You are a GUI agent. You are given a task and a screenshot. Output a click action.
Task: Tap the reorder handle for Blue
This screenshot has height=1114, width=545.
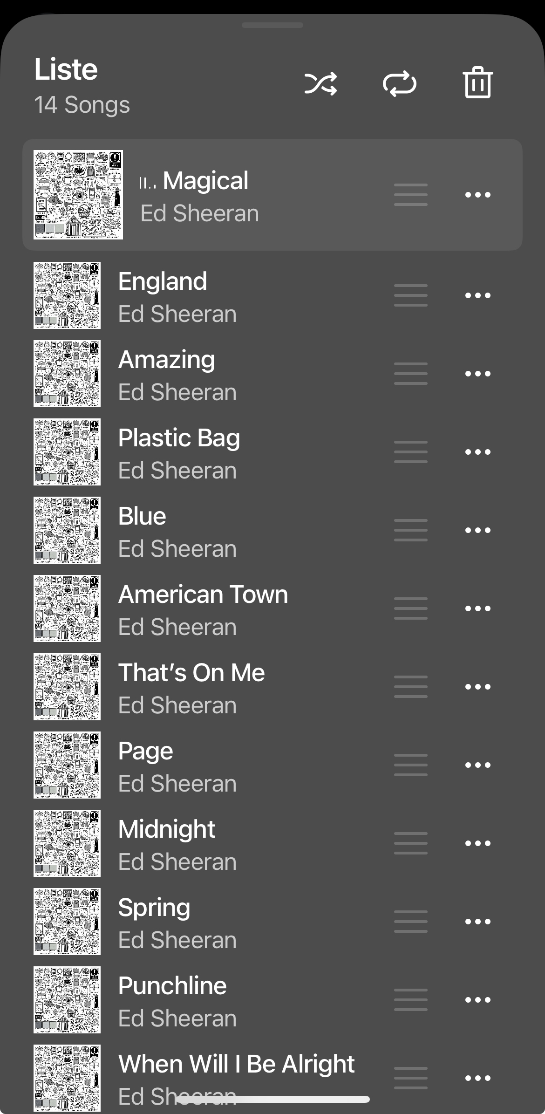pos(411,530)
